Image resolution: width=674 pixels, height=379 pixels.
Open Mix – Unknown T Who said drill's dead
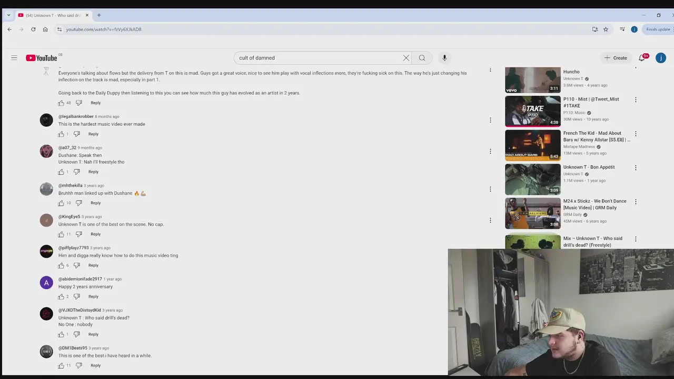[x=593, y=242]
